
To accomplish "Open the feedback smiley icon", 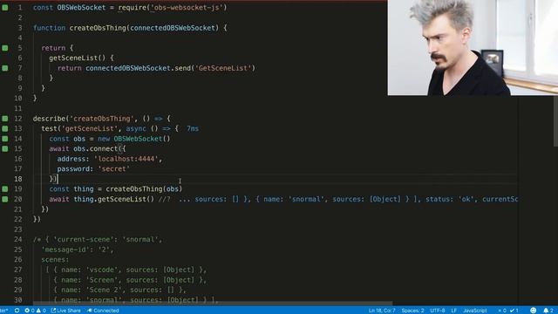I will pyautogui.click(x=533, y=311).
